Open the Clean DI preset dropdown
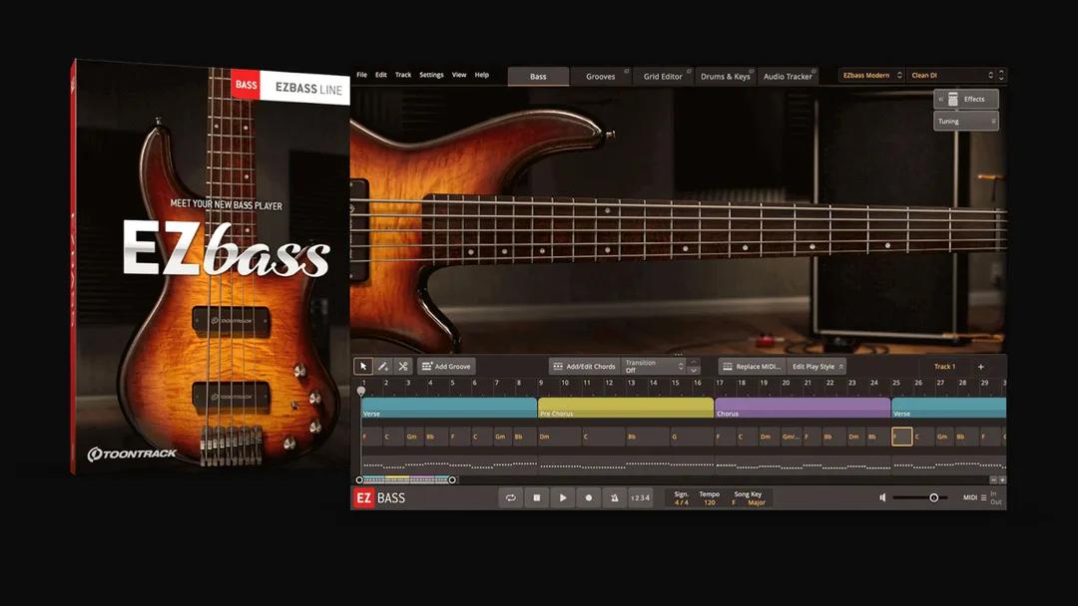Image resolution: width=1078 pixels, height=606 pixels. click(x=951, y=76)
